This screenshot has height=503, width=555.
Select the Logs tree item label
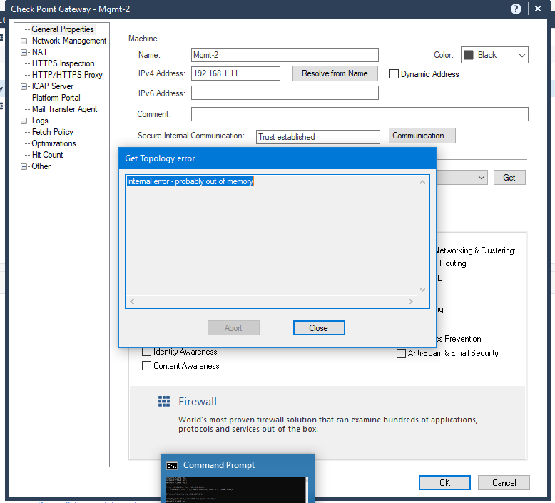[40, 121]
